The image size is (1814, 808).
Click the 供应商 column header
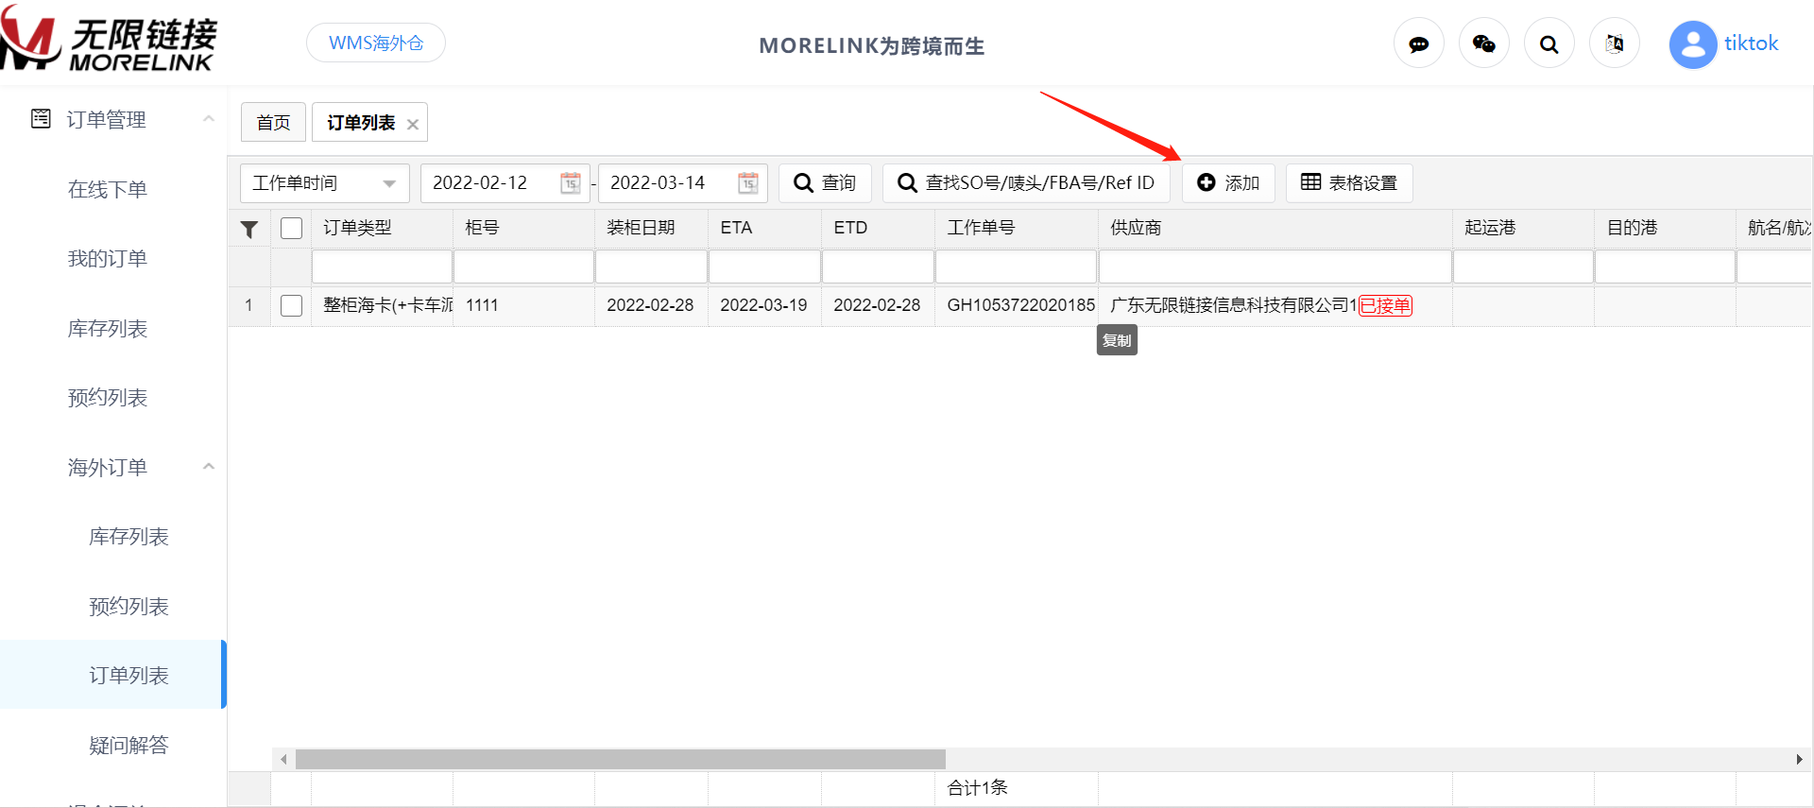1275,228
